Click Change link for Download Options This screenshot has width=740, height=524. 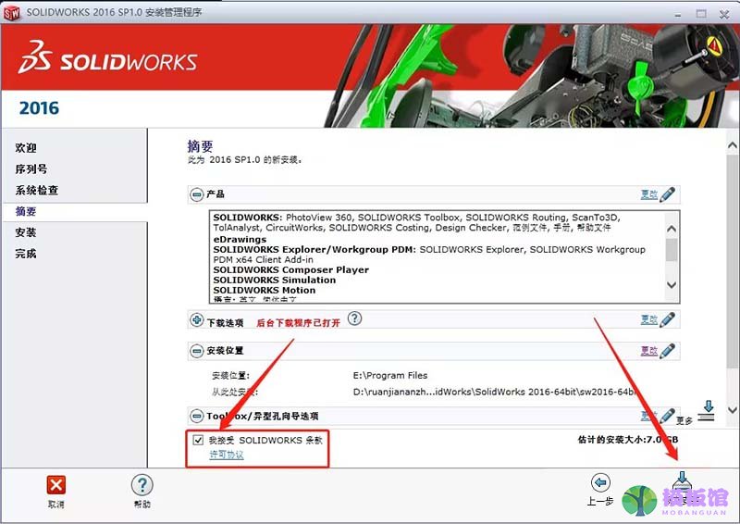649,320
